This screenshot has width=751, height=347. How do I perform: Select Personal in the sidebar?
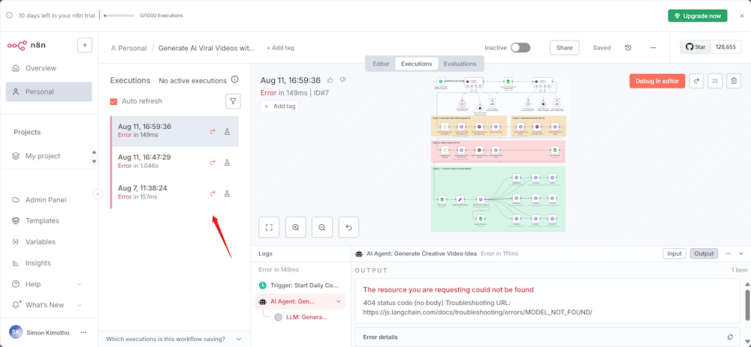(x=49, y=91)
